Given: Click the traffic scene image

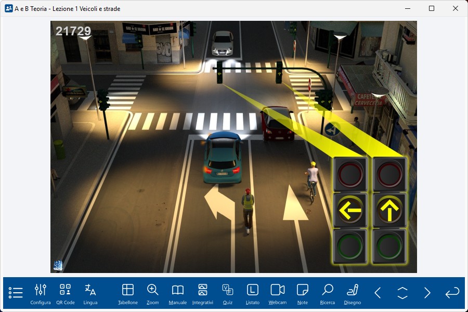Looking at the screenshot, I should [x=233, y=147].
